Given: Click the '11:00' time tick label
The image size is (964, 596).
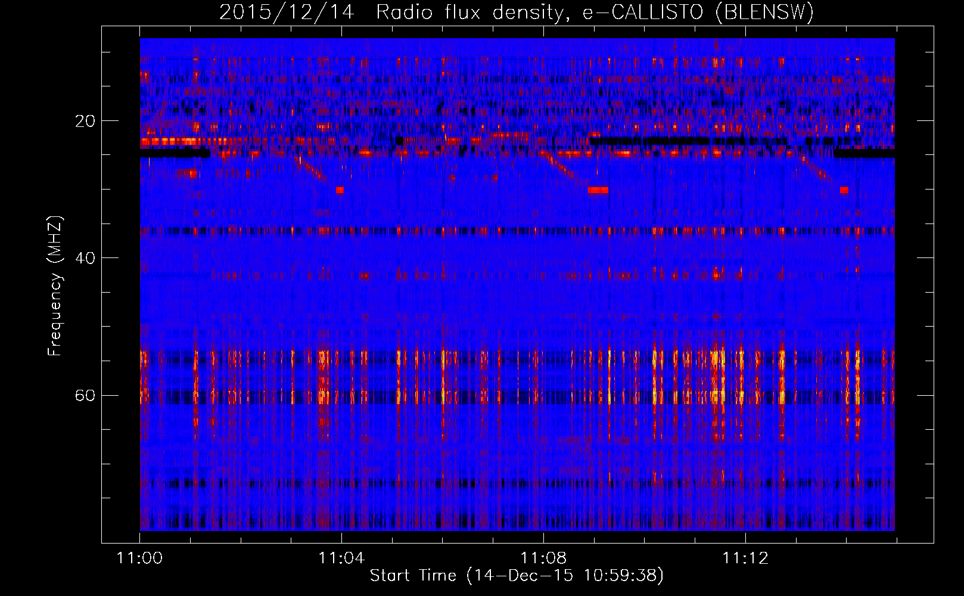Looking at the screenshot, I should [x=140, y=558].
